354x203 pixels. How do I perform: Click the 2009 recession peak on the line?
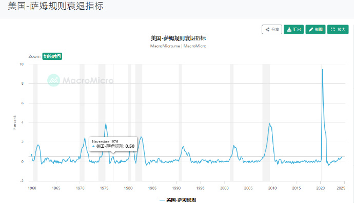tap(269, 123)
